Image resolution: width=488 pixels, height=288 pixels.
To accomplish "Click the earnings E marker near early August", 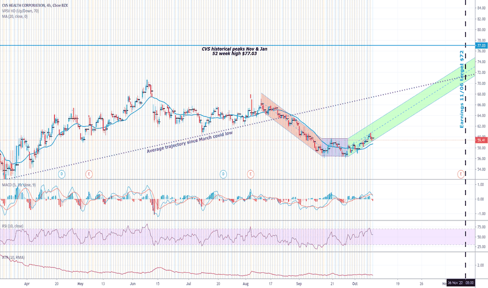I will [x=250, y=174].
